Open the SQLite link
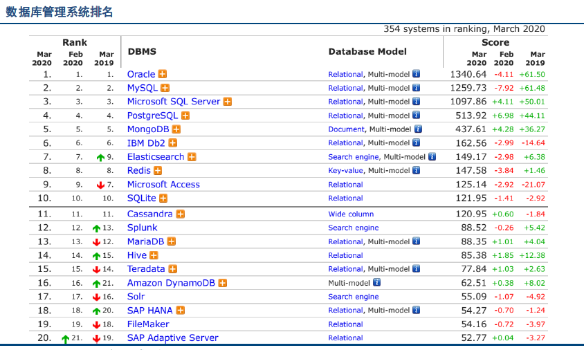 coord(142,198)
